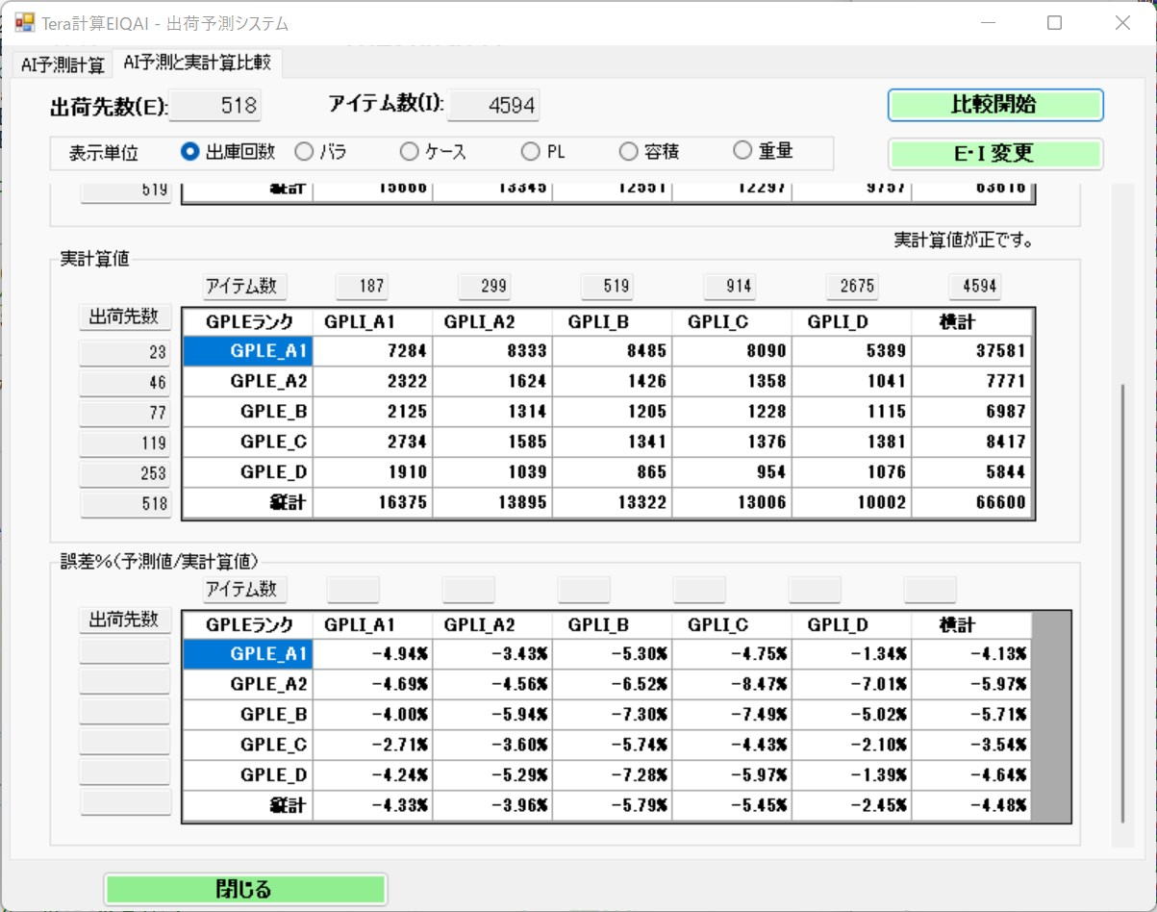The width and height of the screenshot is (1157, 912).
Task: Select the 容積 radio button
Action: click(649, 151)
